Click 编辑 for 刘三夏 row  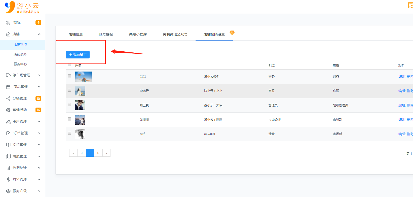pyautogui.click(x=402, y=105)
